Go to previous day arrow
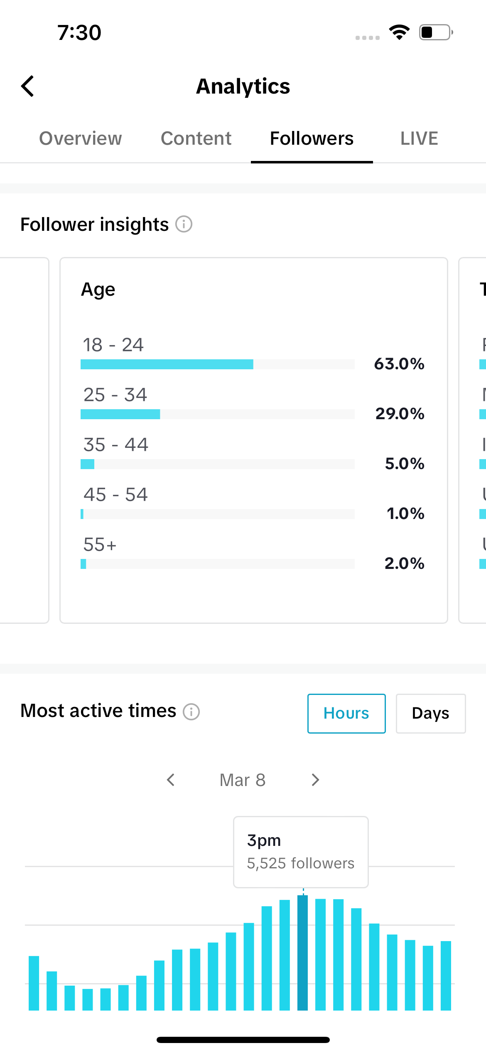486x1053 pixels. point(171,780)
